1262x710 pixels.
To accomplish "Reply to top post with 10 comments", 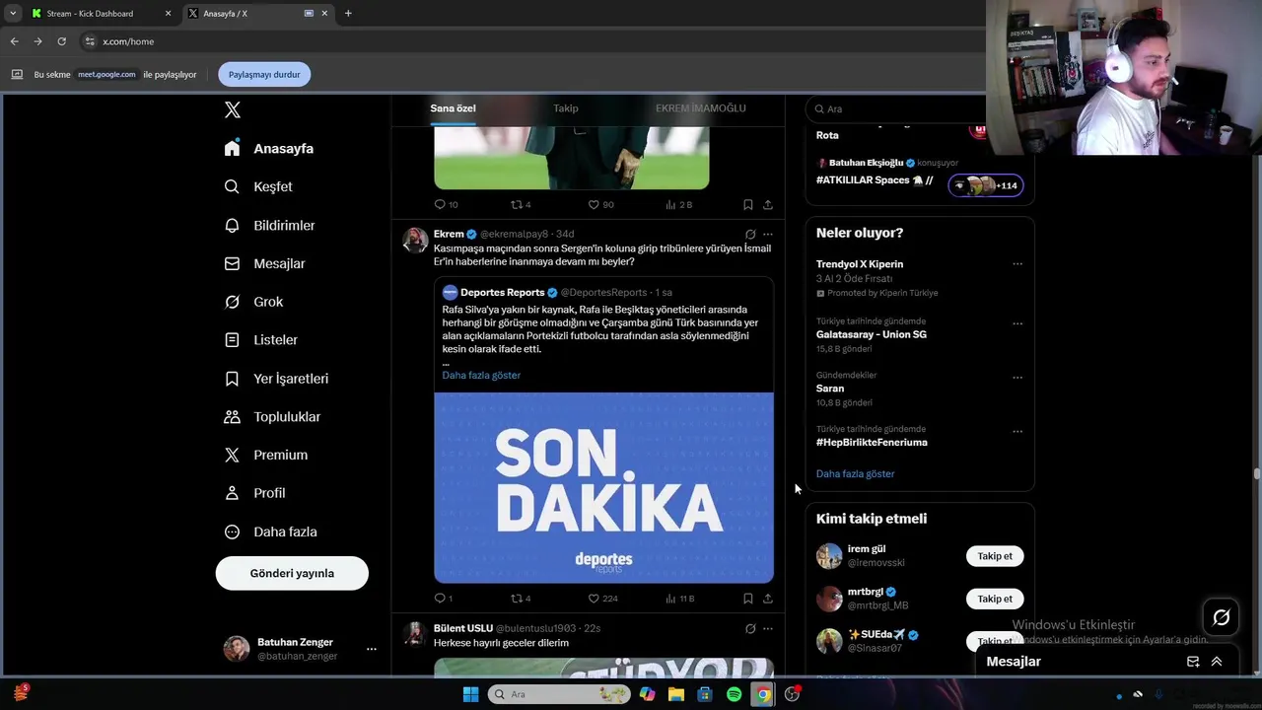I will (446, 204).
